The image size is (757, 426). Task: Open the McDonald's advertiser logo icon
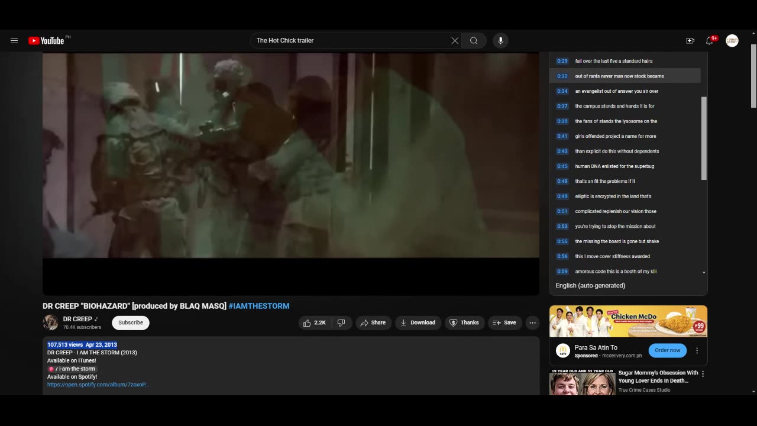(563, 350)
